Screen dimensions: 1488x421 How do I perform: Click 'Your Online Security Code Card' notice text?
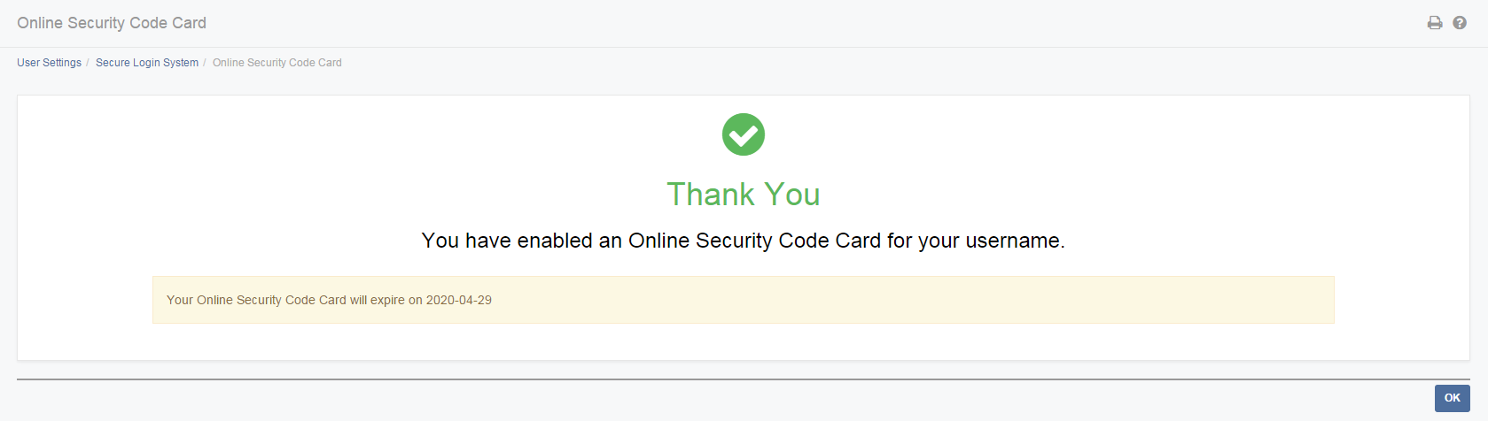[x=256, y=300]
